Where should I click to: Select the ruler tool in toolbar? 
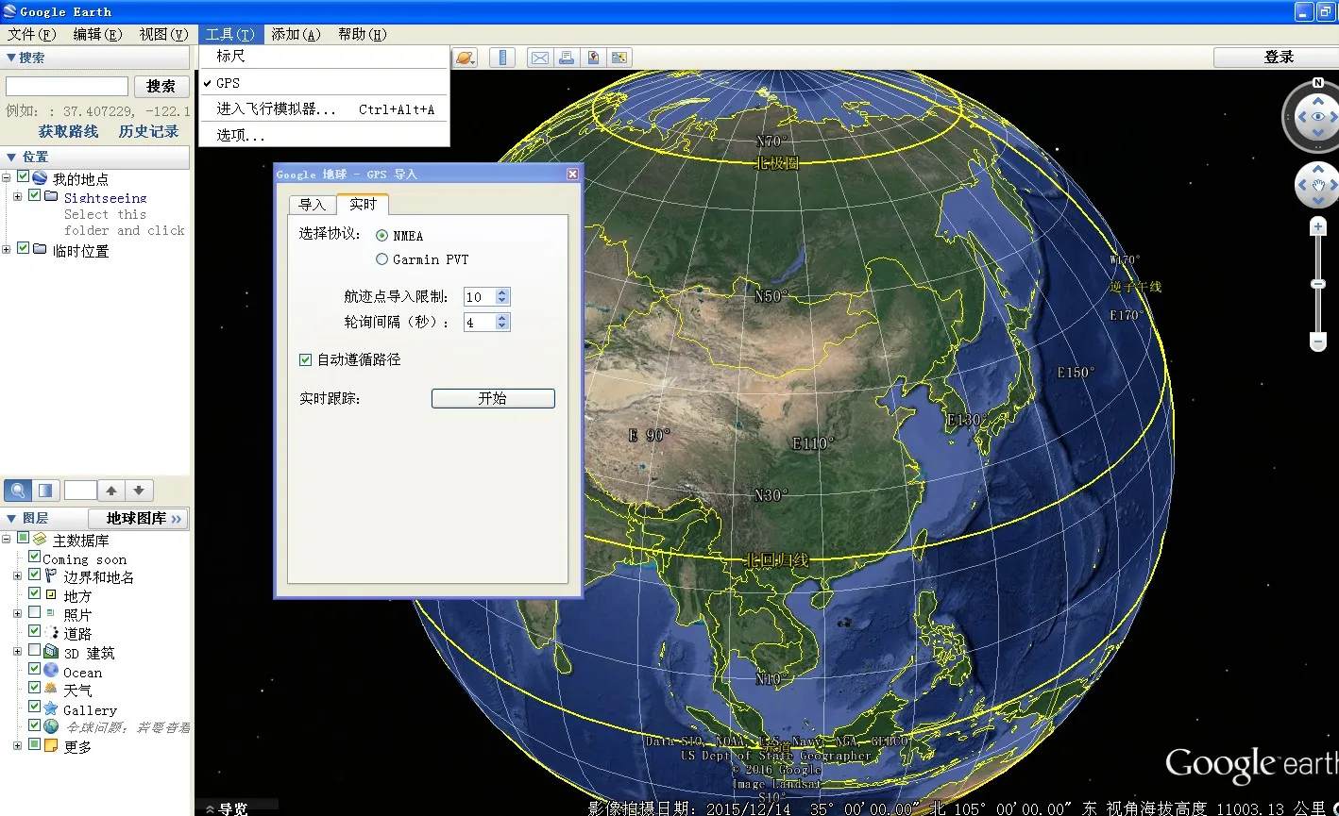502,58
